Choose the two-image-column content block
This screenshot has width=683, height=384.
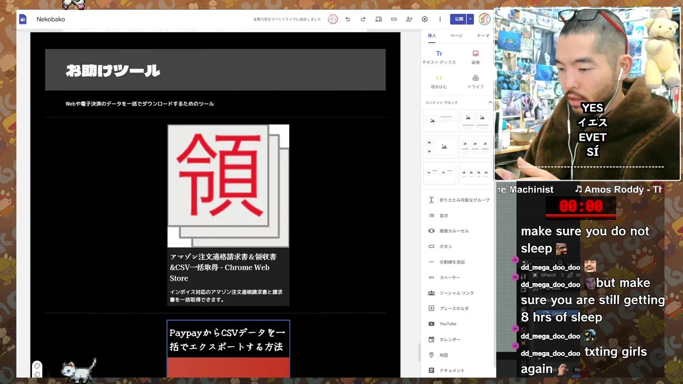coord(475,121)
